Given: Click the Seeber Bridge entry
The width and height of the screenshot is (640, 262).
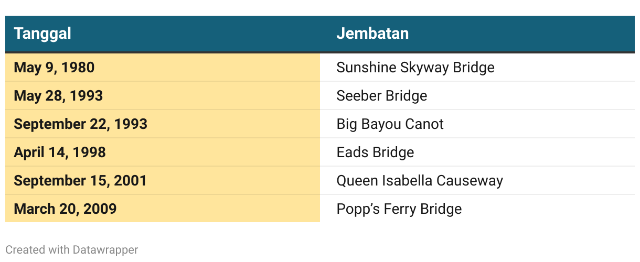Looking at the screenshot, I should (x=382, y=96).
